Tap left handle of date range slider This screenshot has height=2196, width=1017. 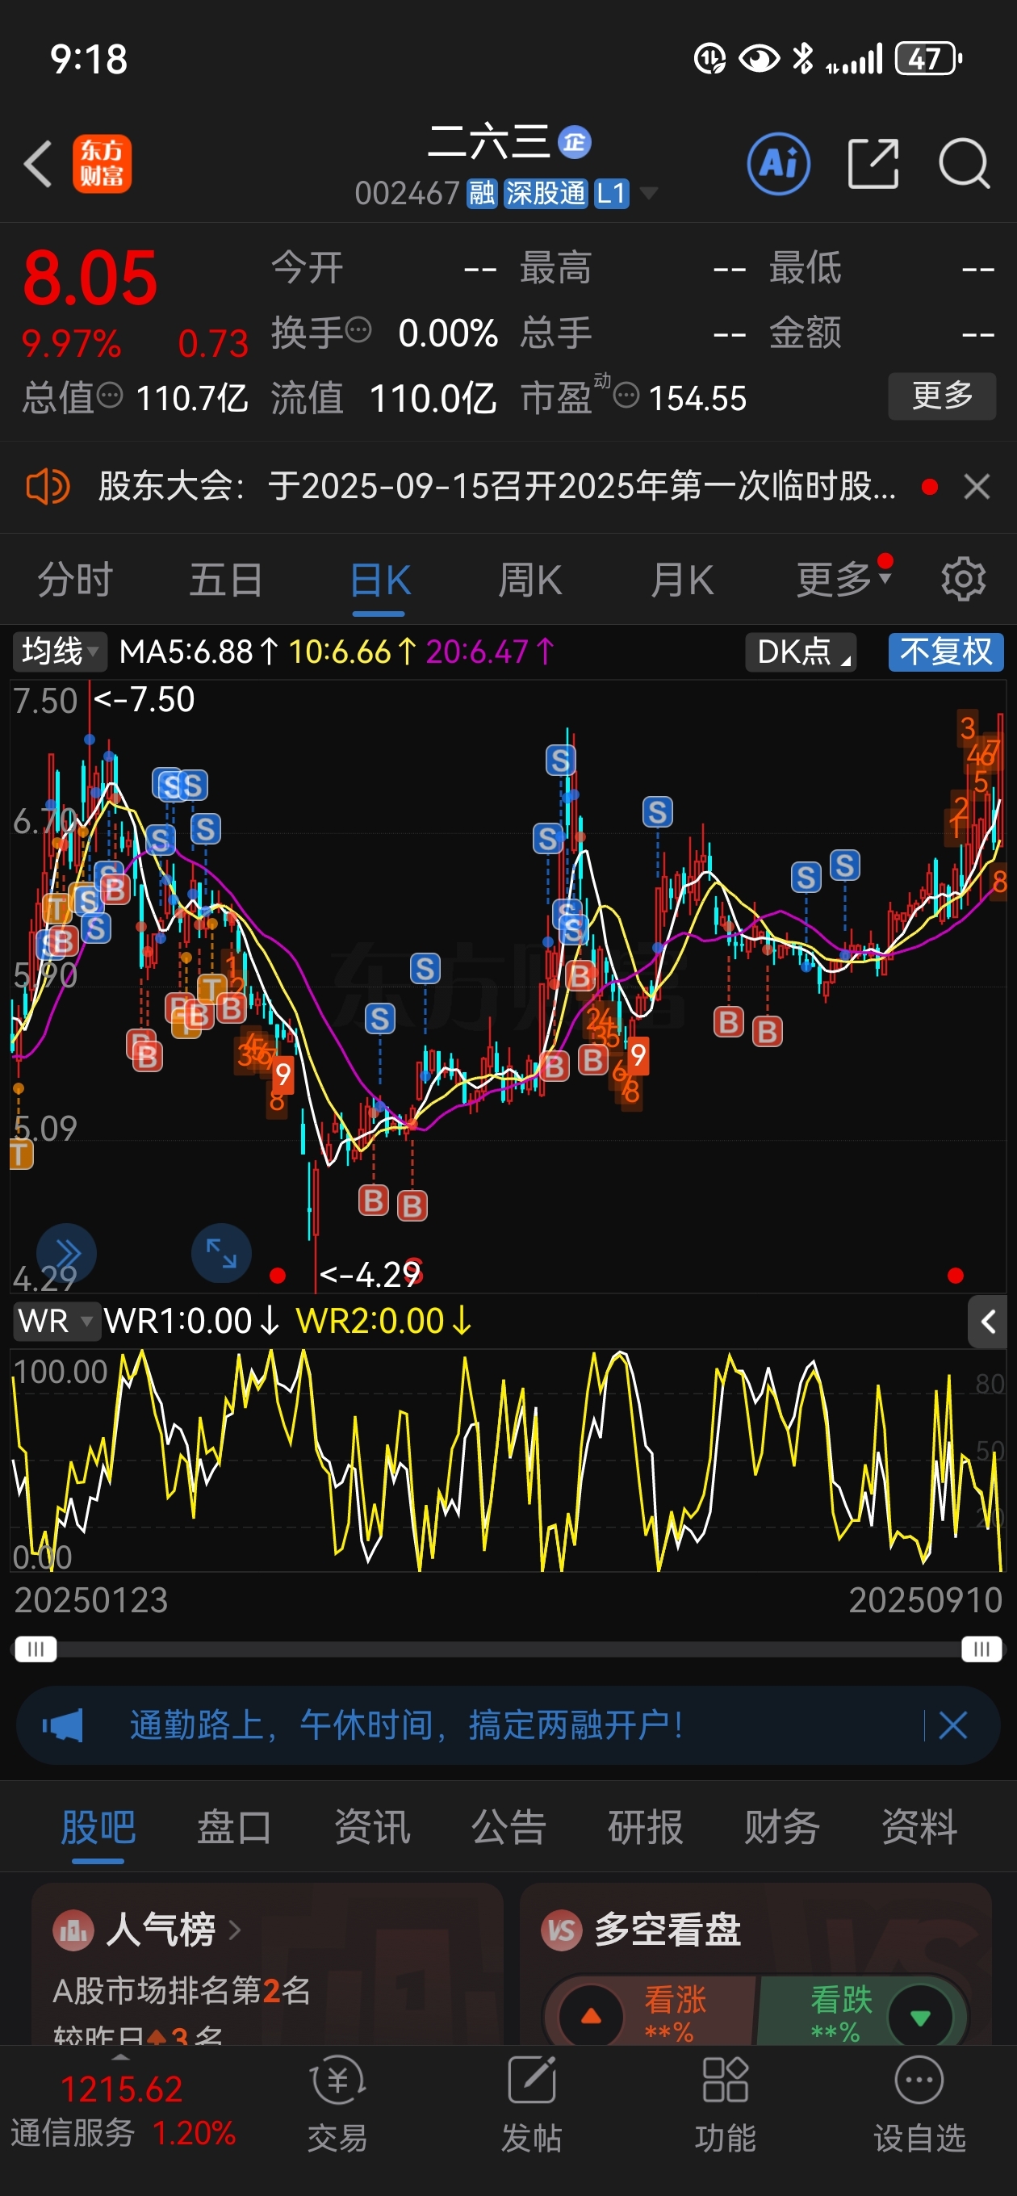pos(36,1649)
